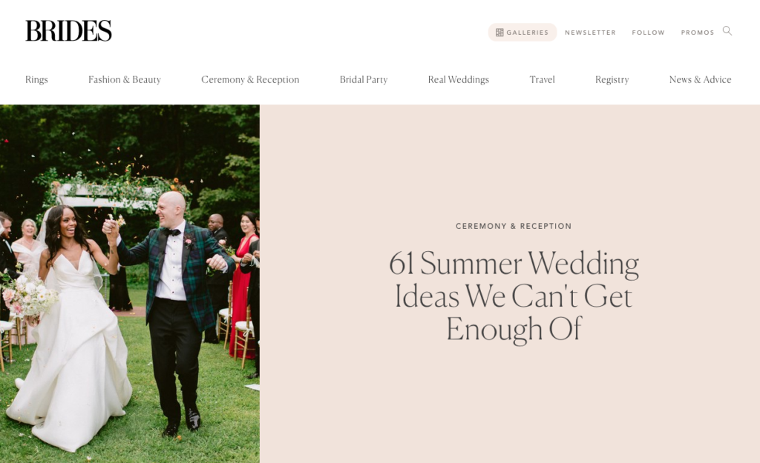Expand Ceremony & Reception navigation item
Screen dimensions: 760x463
[x=250, y=79]
